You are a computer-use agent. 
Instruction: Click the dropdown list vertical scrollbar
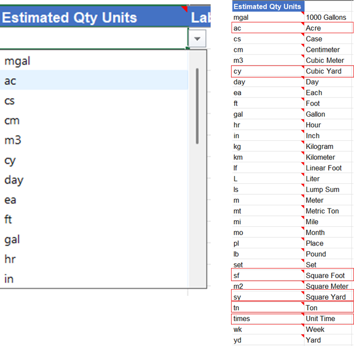[x=197, y=105]
